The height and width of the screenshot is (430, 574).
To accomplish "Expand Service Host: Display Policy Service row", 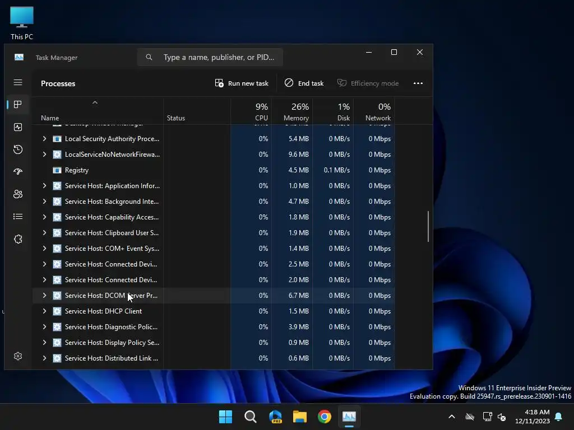I will (x=44, y=343).
